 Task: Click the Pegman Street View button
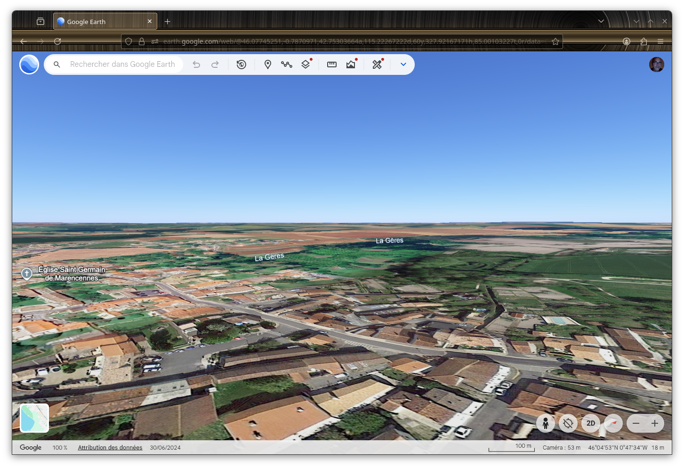click(x=546, y=423)
